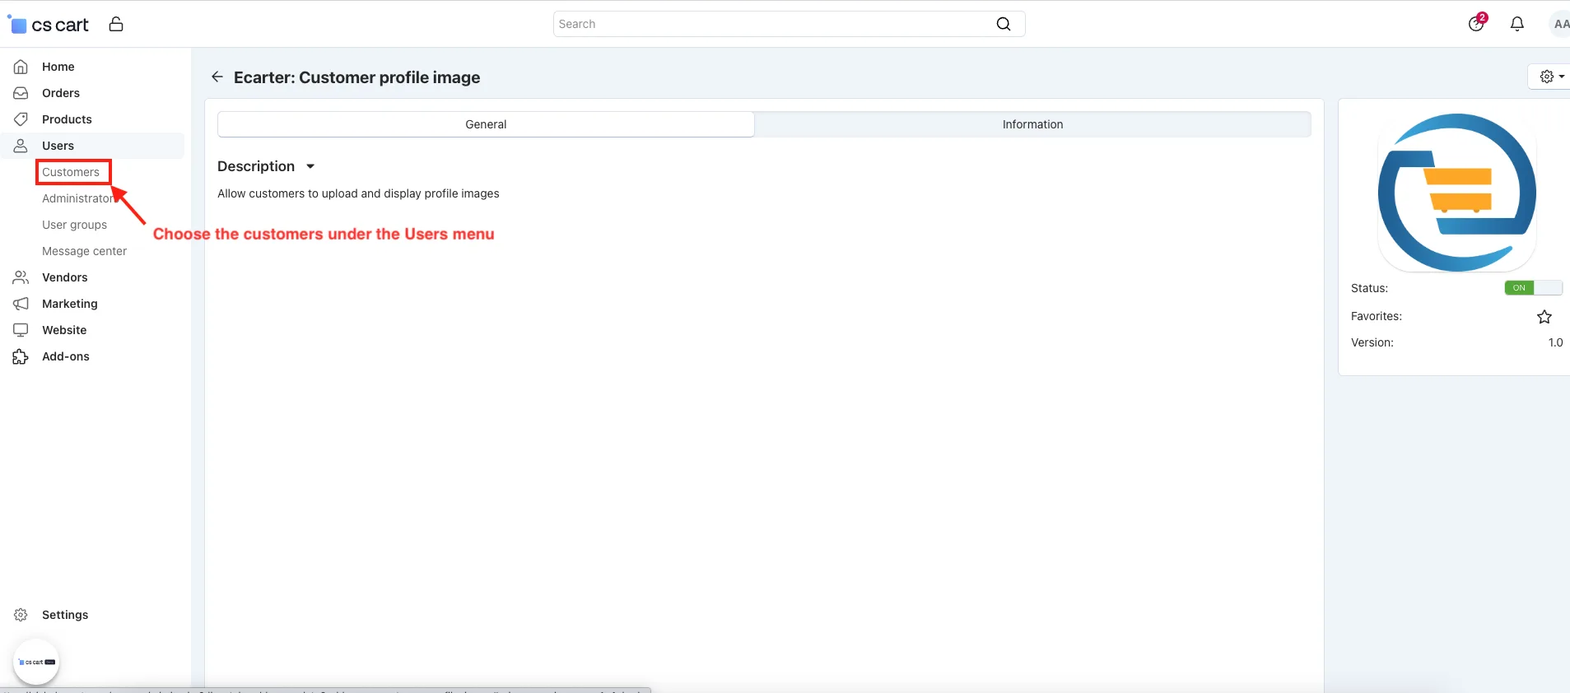Screen dimensions: 1570x693
Task: Open Orders in the sidebar
Action: coord(61,93)
